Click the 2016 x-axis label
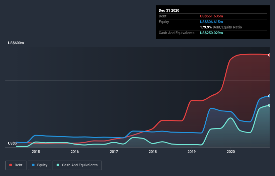This screenshot has width=275, height=176. click(75, 152)
